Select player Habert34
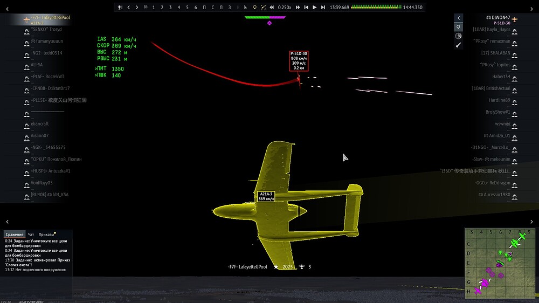Viewport: 539px width, 303px height. point(501,77)
